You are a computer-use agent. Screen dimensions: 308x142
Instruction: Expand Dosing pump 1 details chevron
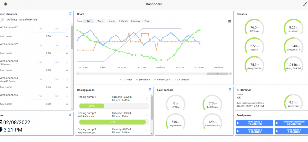pyautogui.click(x=147, y=98)
